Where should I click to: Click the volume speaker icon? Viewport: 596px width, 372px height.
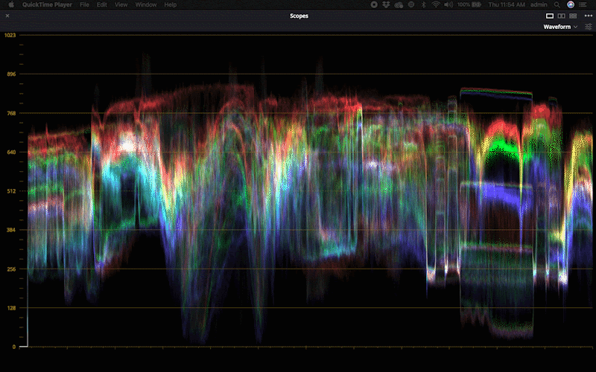[x=448, y=4]
